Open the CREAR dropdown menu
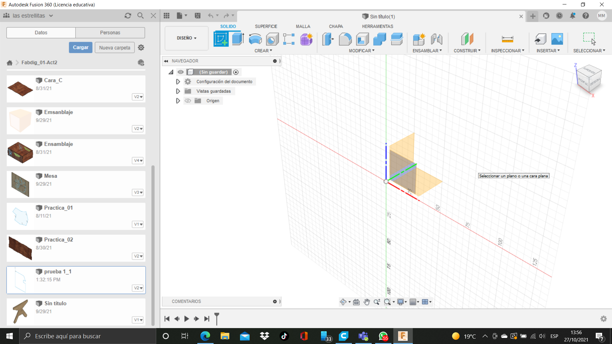This screenshot has width=612, height=344. pyautogui.click(x=263, y=51)
